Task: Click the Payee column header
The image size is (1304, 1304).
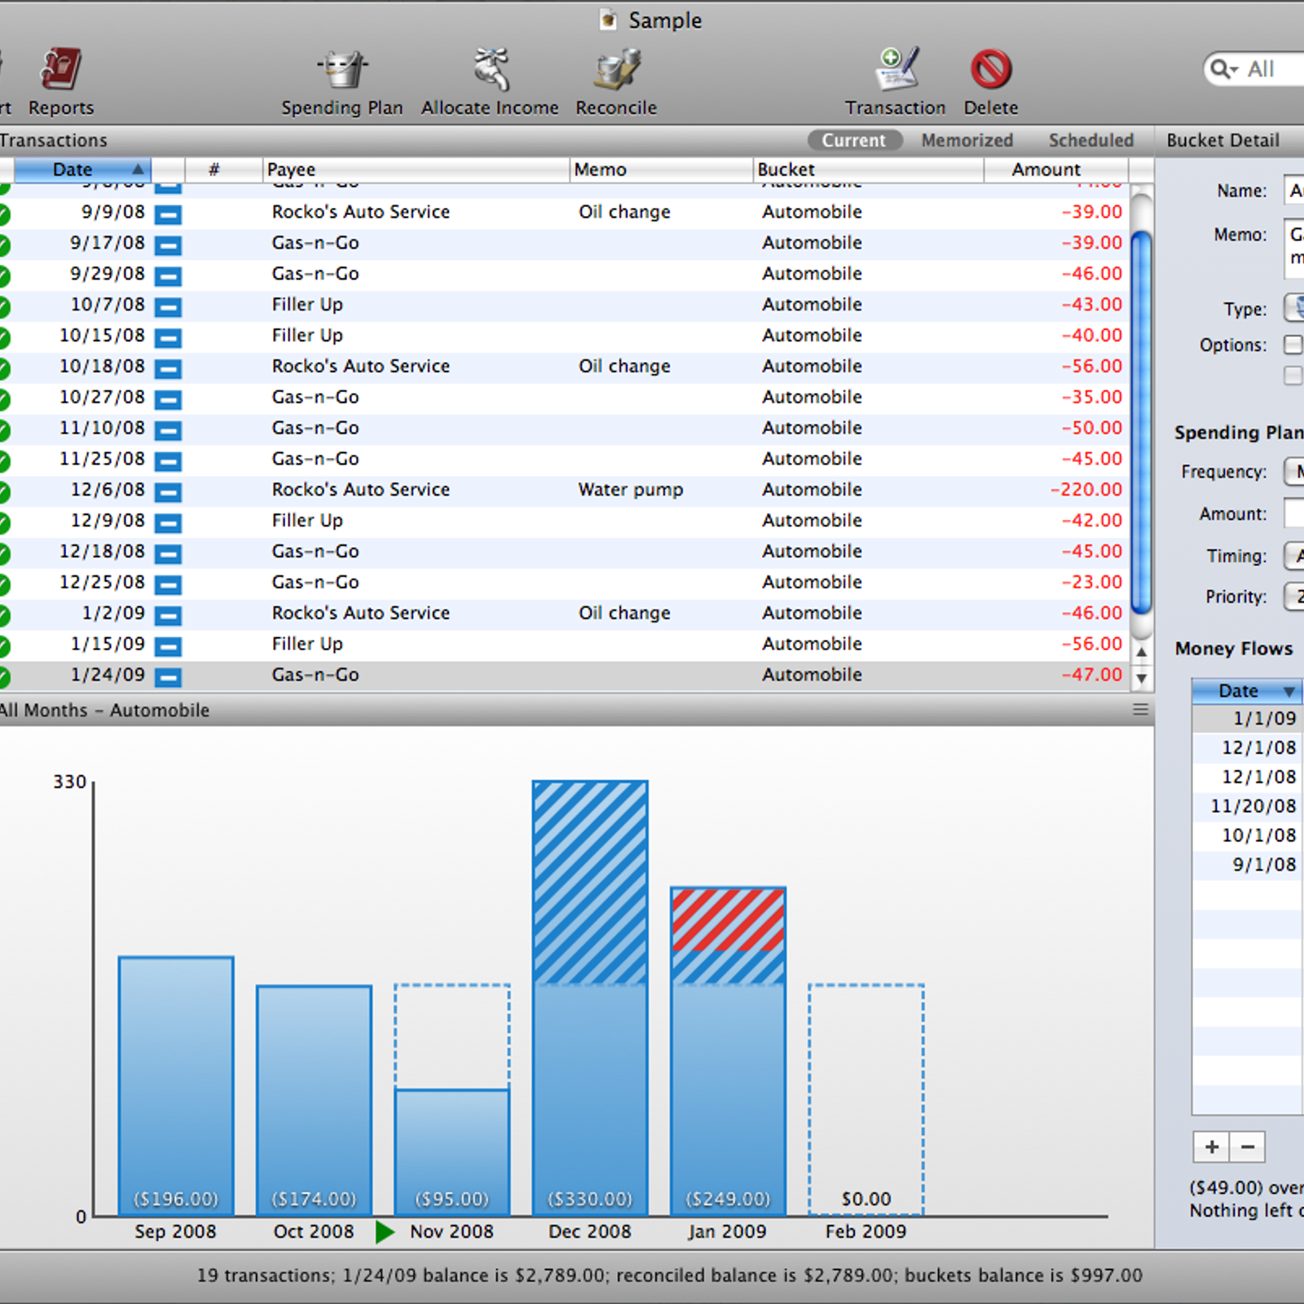Action: pyautogui.click(x=416, y=170)
